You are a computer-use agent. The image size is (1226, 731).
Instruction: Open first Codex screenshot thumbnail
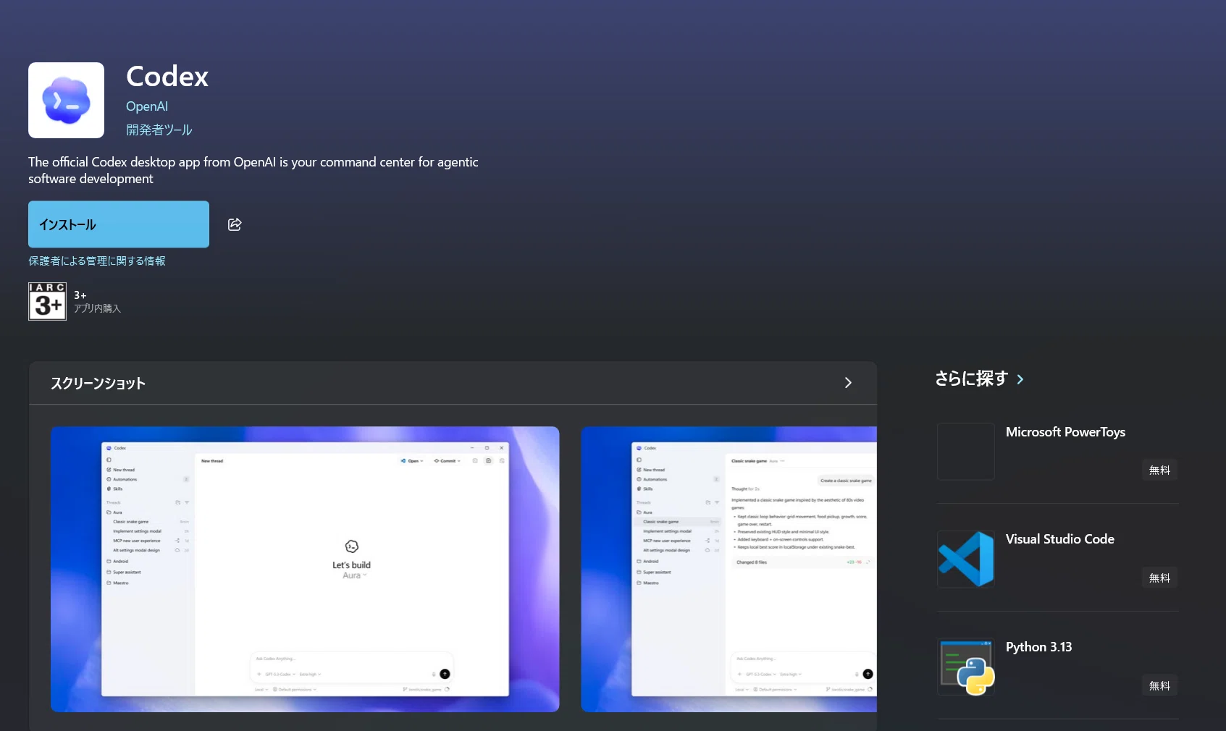point(305,569)
